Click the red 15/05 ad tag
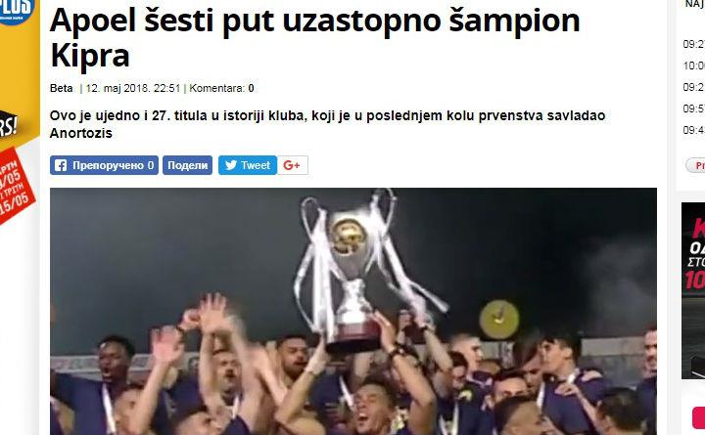 coord(17,186)
